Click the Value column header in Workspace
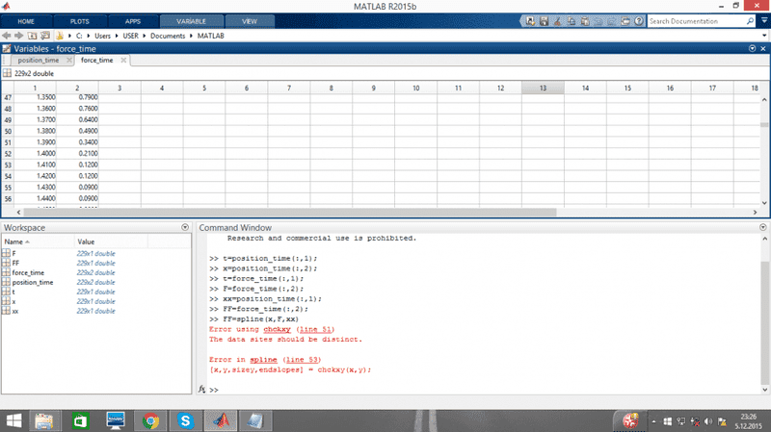The width and height of the screenshot is (771, 432). click(x=111, y=241)
